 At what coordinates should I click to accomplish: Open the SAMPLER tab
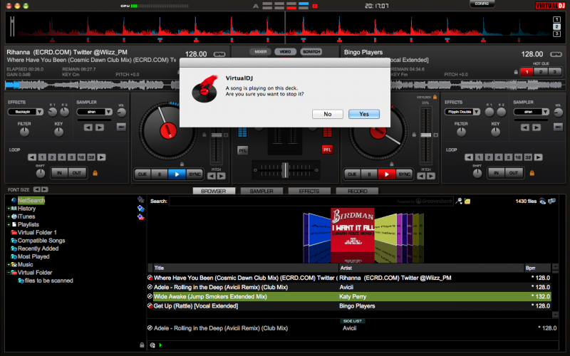[x=261, y=191]
